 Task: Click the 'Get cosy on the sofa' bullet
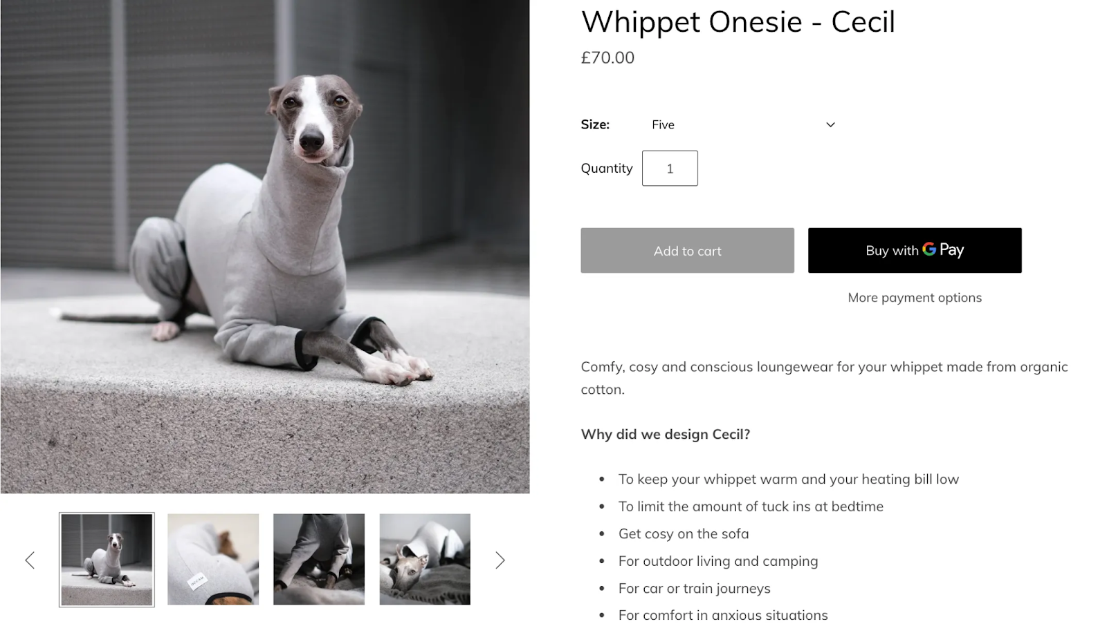click(684, 533)
